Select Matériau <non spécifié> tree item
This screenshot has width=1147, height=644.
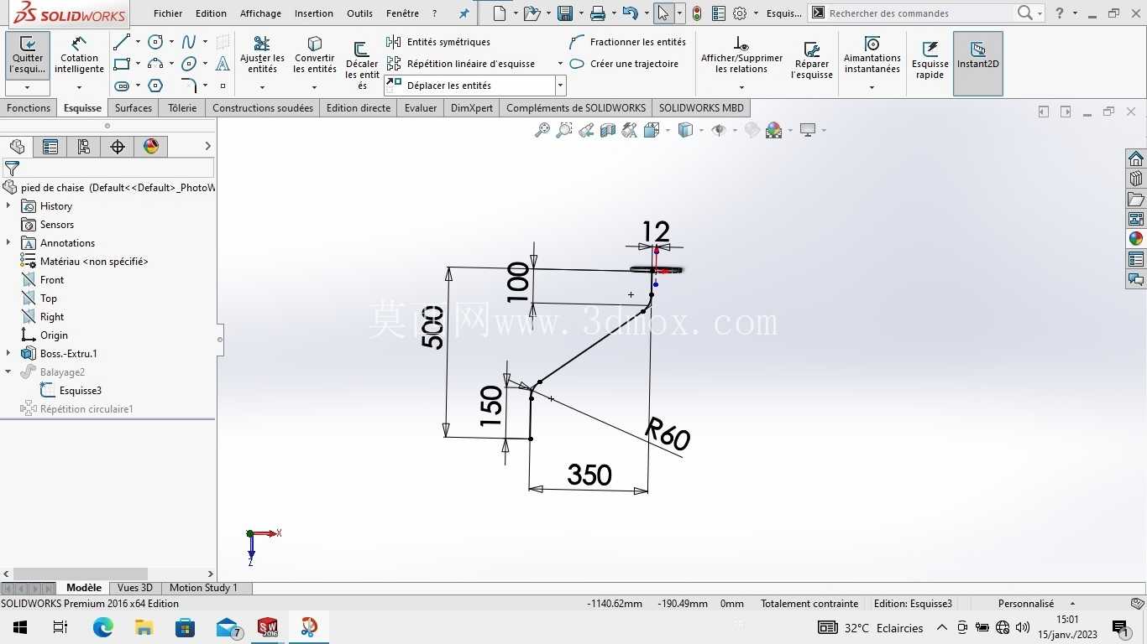[x=94, y=262]
